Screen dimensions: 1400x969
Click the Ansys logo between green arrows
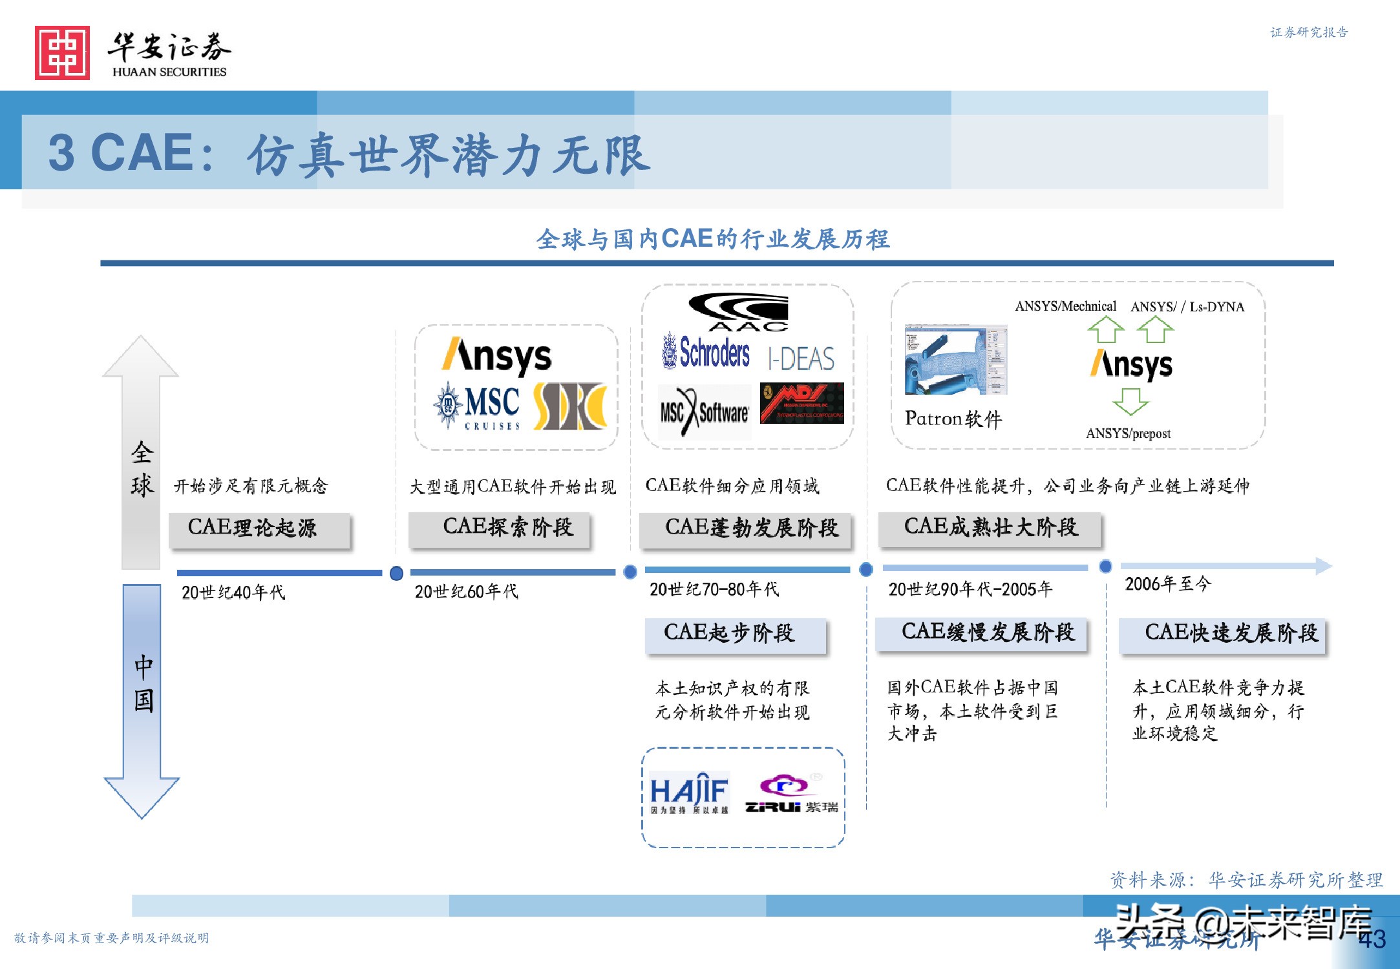click(1131, 365)
